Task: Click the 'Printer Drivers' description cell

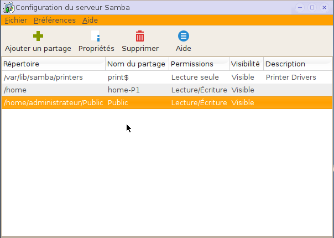Action: [291, 77]
